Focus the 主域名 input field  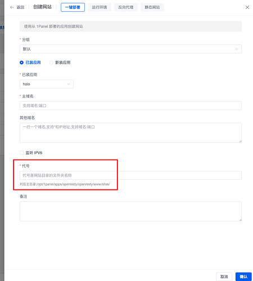coord(130,106)
